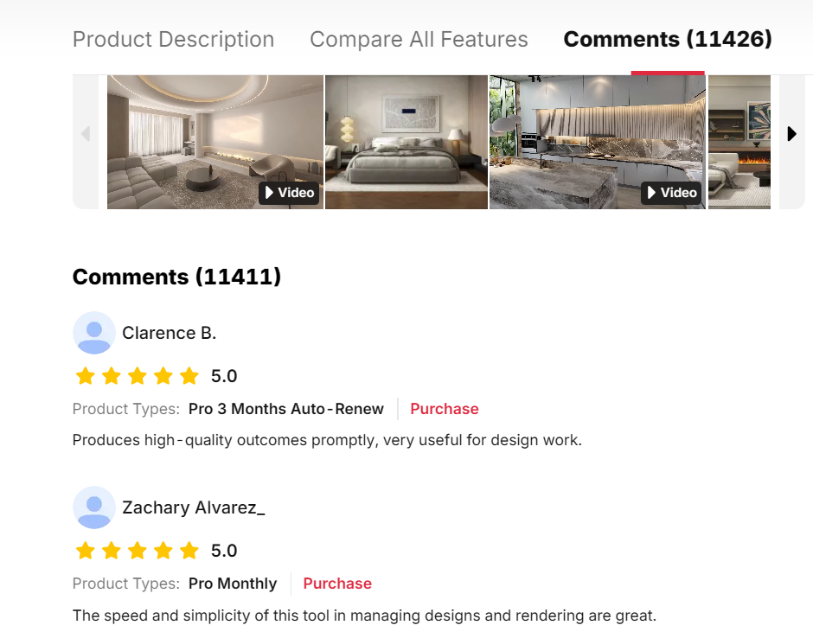This screenshot has width=813, height=638.
Task: Click Zachary Alvarez_'s five-star rating
Action: 138,551
